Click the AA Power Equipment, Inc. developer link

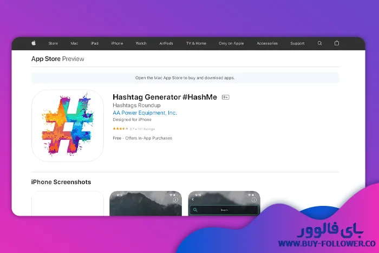145,113
